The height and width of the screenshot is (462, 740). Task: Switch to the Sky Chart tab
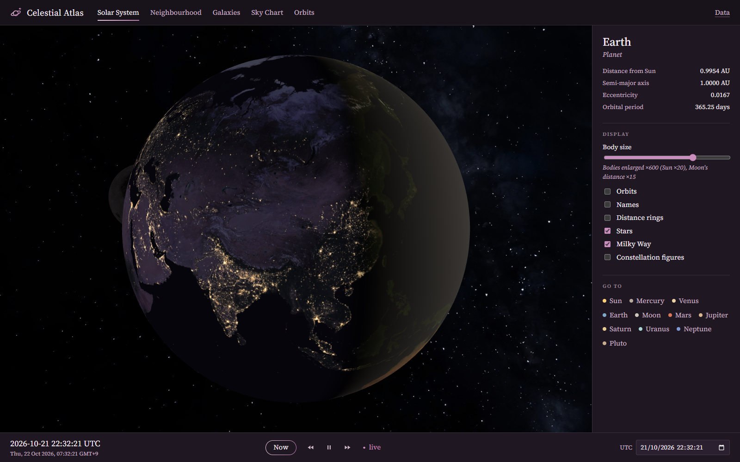[267, 12]
